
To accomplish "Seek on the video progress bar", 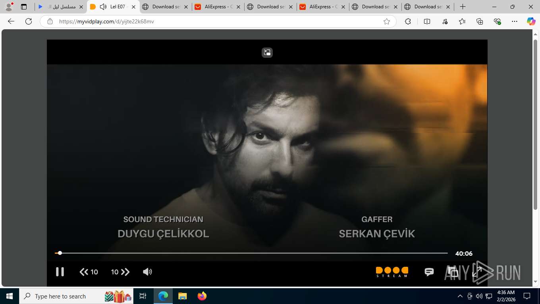I will (251, 253).
